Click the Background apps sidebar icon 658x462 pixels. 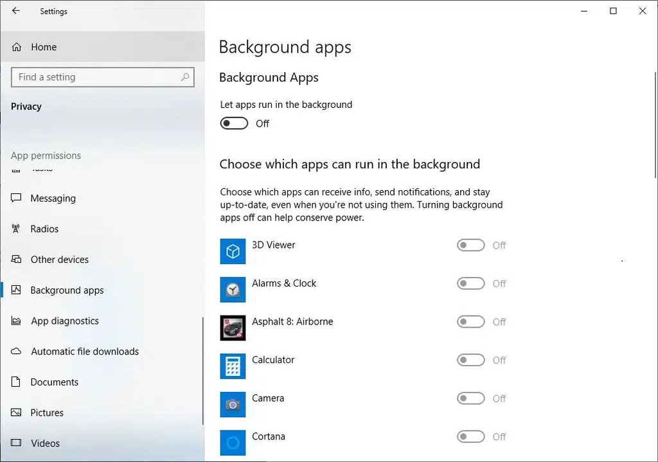(x=16, y=290)
